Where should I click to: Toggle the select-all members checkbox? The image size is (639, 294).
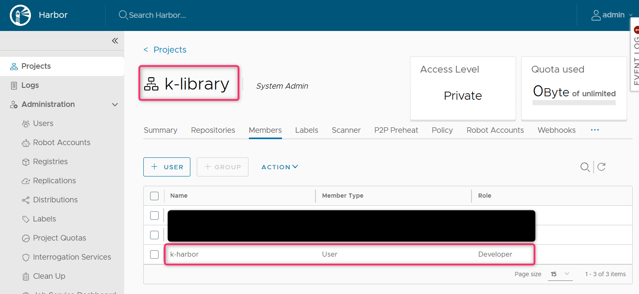pyautogui.click(x=154, y=196)
